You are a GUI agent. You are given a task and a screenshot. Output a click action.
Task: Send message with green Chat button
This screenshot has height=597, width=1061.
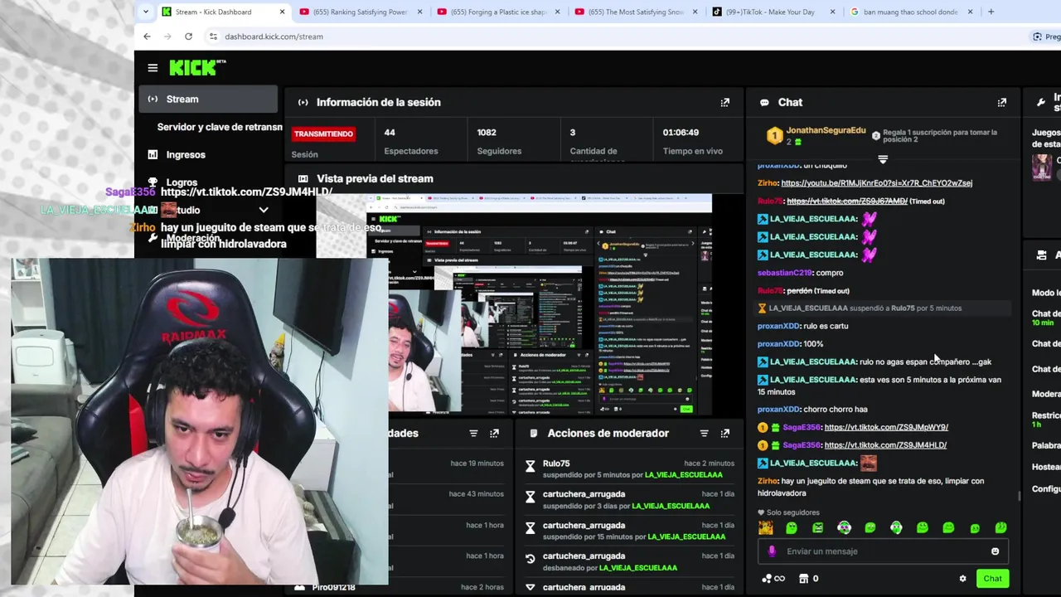(992, 579)
